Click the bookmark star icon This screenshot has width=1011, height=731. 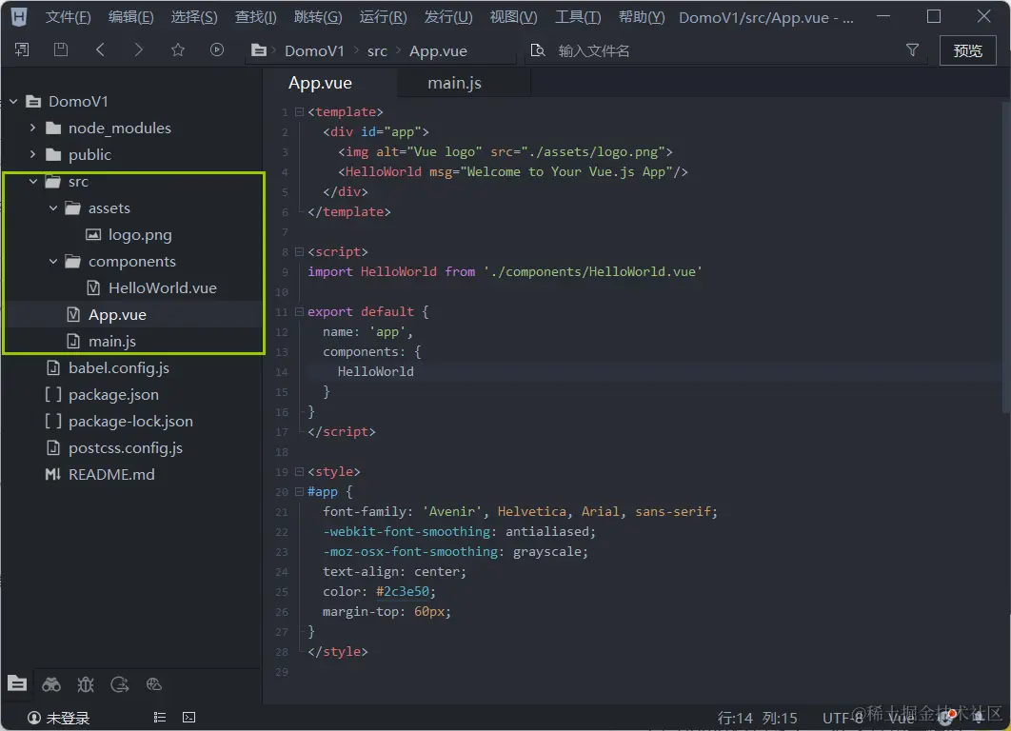pyautogui.click(x=178, y=49)
